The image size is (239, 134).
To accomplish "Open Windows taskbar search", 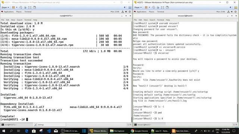I will [11, 131].
